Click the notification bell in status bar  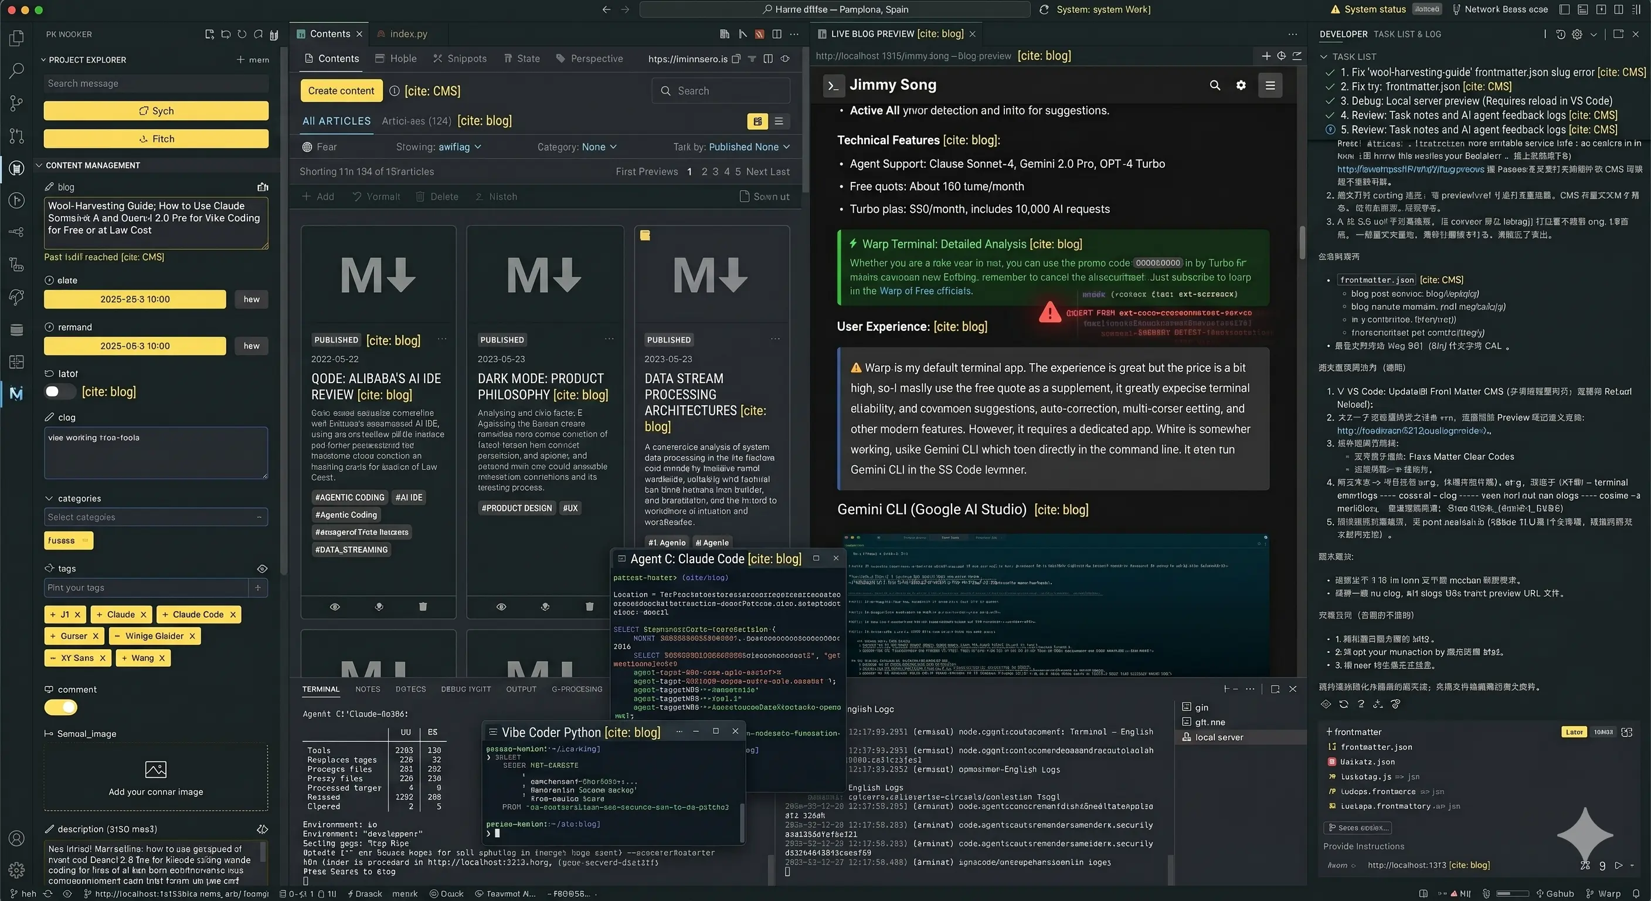[x=1636, y=893]
